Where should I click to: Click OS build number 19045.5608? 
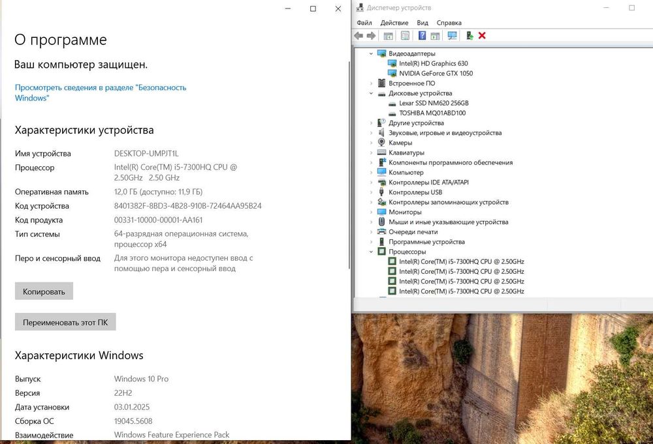133,421
